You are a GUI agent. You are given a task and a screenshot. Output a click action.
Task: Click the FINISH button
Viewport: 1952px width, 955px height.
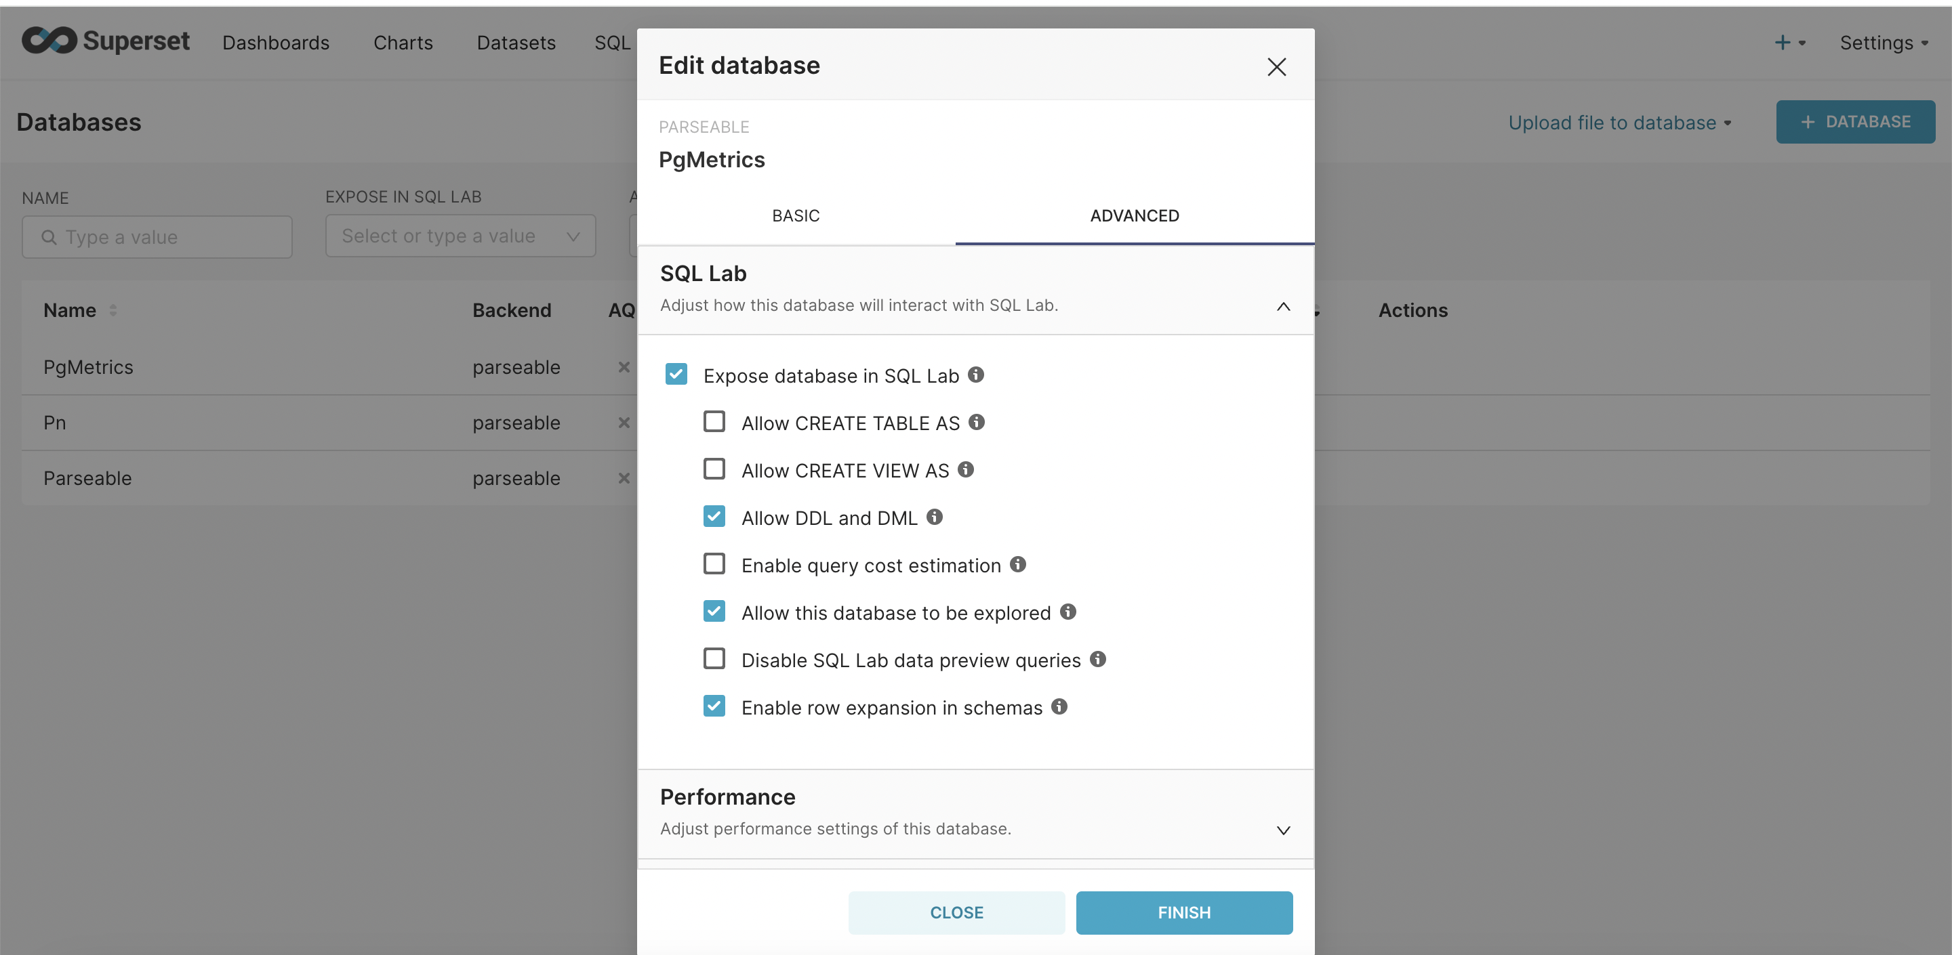(1183, 912)
